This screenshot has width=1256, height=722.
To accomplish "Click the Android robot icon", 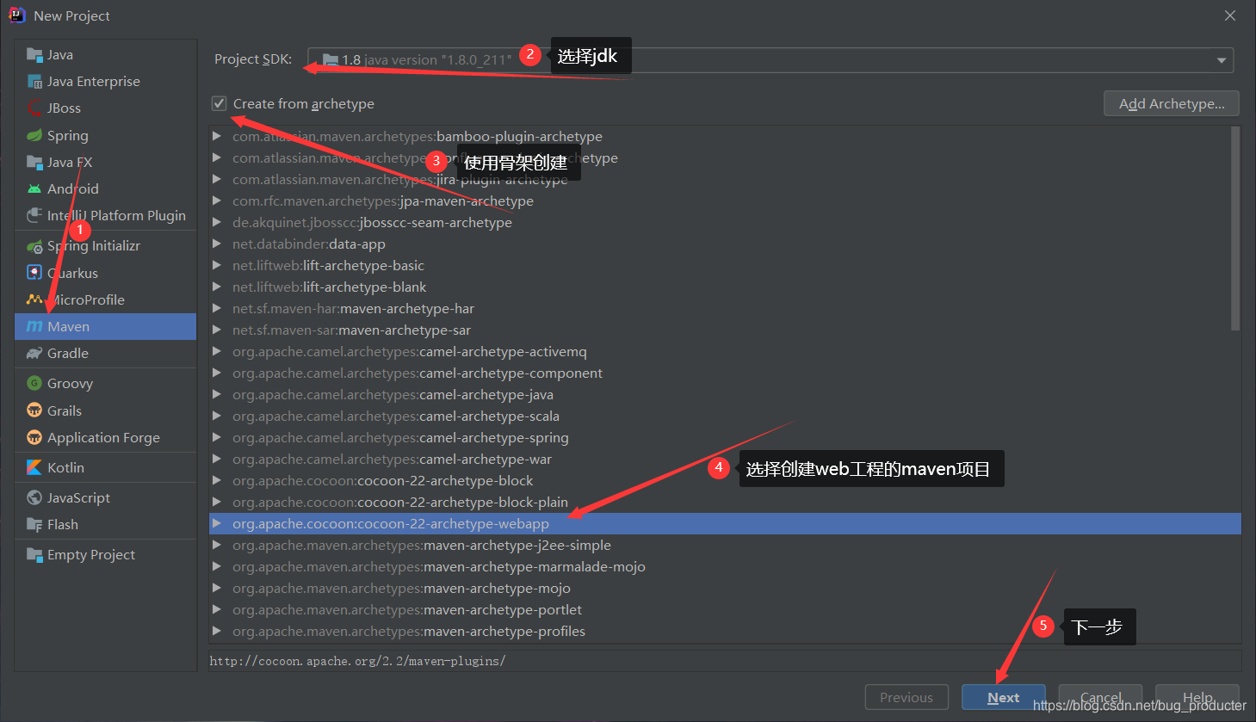I will tap(34, 189).
